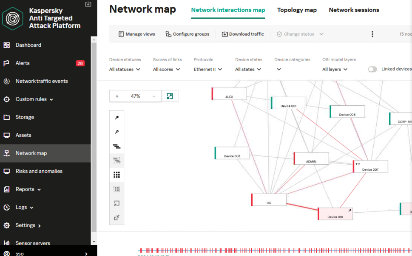Click the link icon on Device 007

[358, 164]
